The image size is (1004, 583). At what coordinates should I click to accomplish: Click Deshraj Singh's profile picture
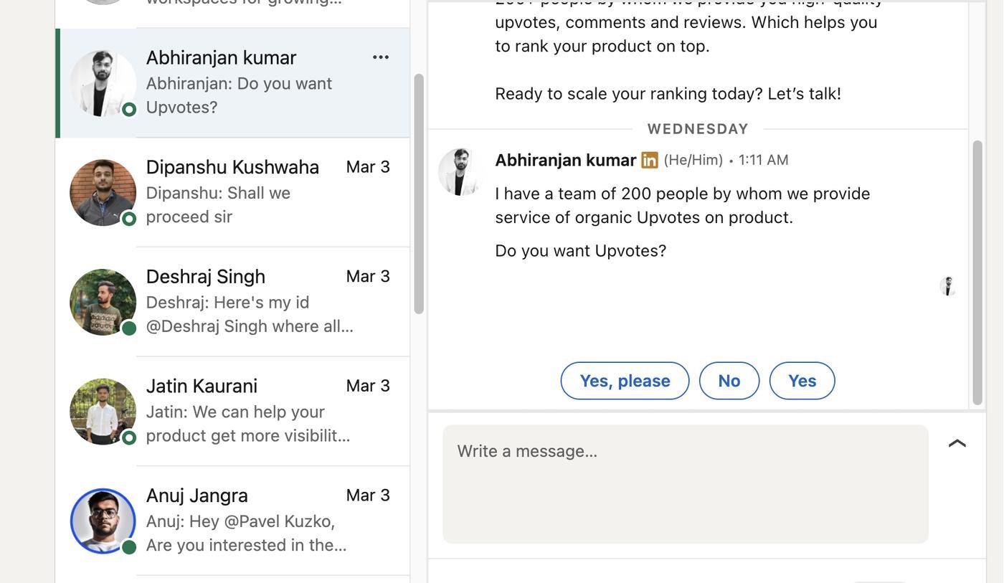pyautogui.click(x=103, y=302)
